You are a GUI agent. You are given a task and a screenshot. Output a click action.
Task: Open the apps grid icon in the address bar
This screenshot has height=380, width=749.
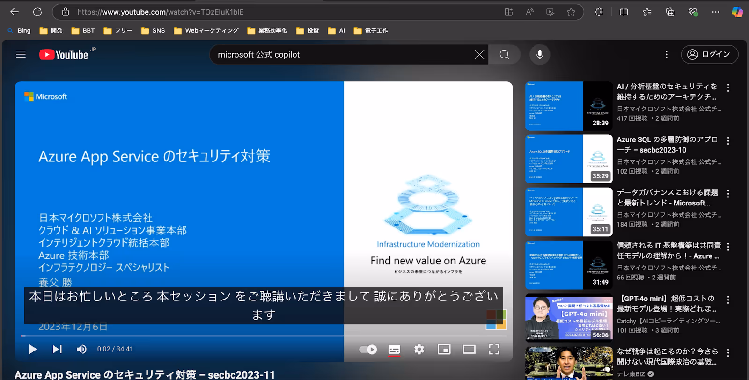508,12
